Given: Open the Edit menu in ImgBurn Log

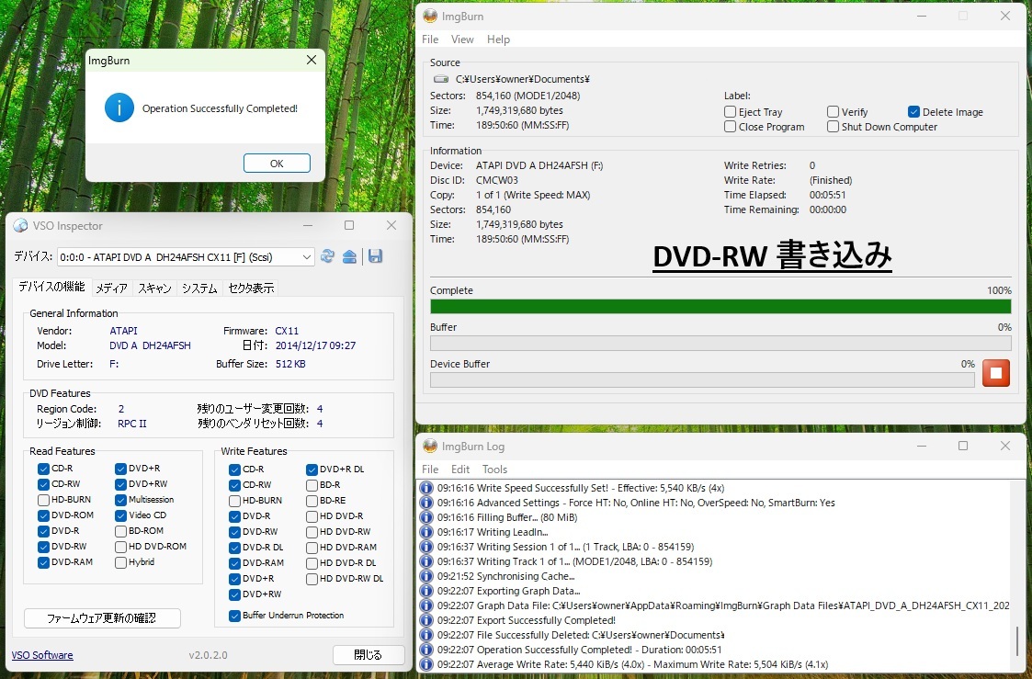Looking at the screenshot, I should pyautogui.click(x=460, y=470).
